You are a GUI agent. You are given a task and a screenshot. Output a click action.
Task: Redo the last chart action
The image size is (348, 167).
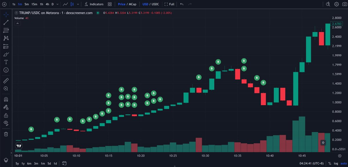point(190,4)
